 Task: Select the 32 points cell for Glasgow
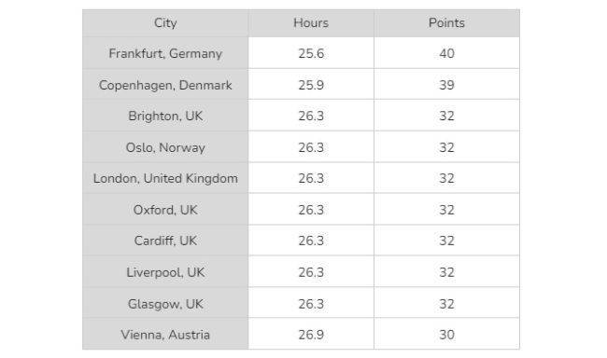(x=446, y=304)
